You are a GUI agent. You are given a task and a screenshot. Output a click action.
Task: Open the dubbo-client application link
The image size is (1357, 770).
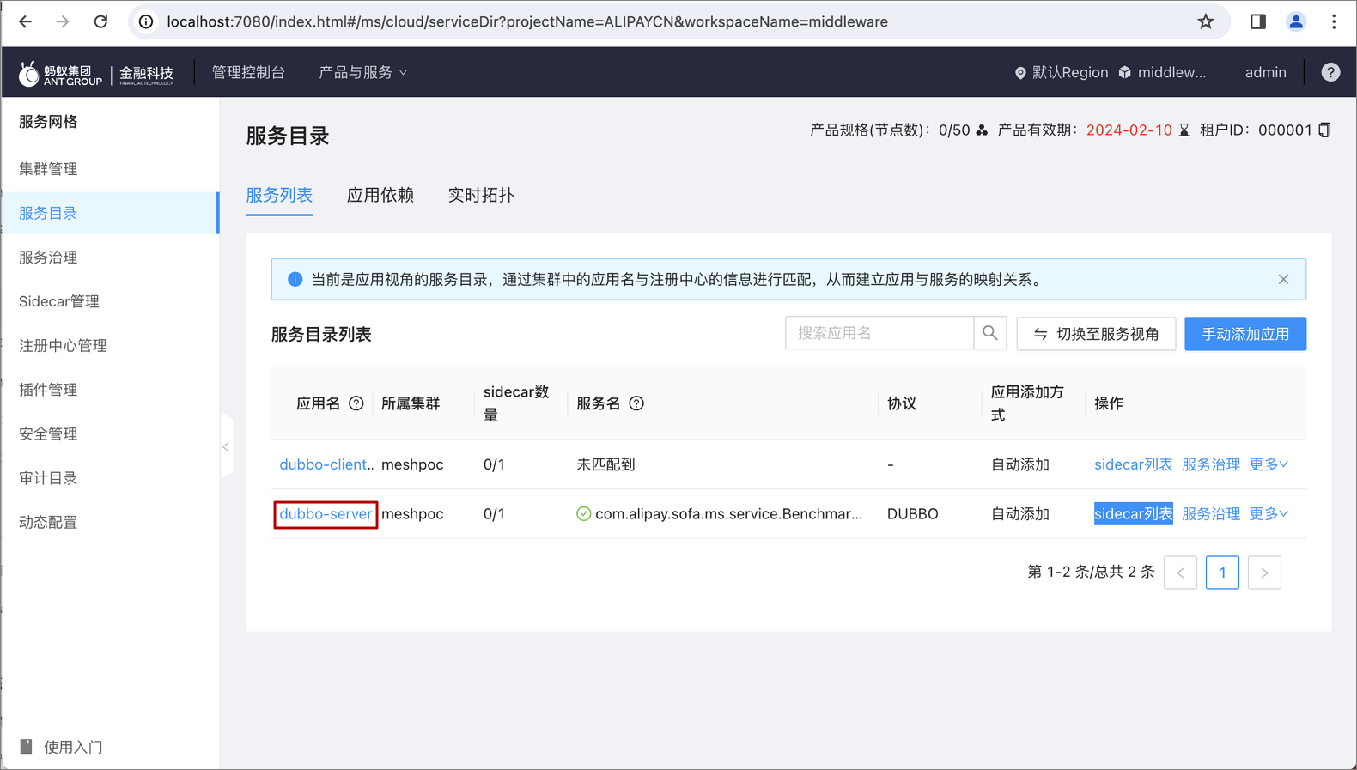pyautogui.click(x=326, y=464)
